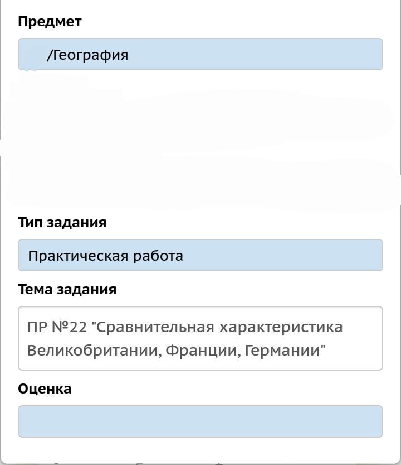Place cursor on ПР №22 text
The width and height of the screenshot is (401, 465).
[x=38, y=327]
